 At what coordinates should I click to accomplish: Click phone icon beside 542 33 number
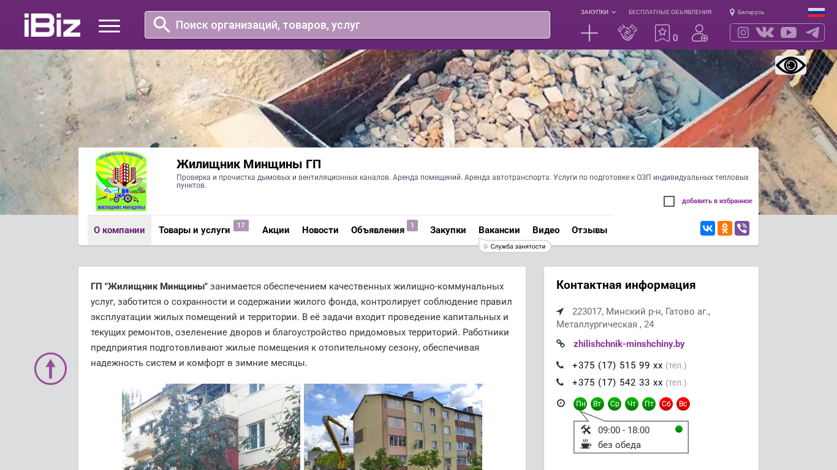click(x=560, y=382)
